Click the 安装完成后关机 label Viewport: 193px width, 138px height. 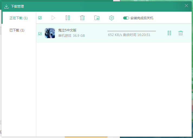[x=142, y=18]
